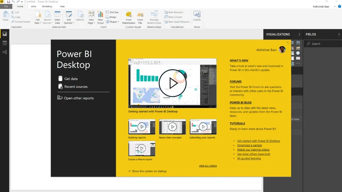Viewport: 342px width, 192px height.
Task: Click Abhishek Baxi profile avatar in splash
Action: (282, 49)
